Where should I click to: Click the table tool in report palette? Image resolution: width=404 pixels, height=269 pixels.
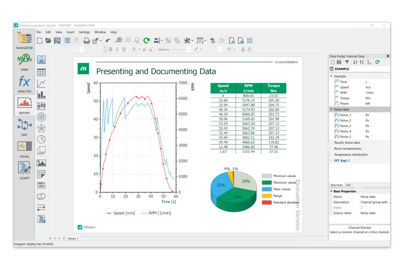tap(41, 72)
